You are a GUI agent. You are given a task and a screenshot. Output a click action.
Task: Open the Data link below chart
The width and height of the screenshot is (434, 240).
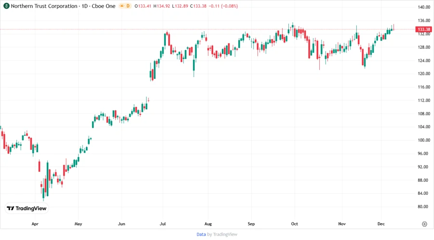[x=201, y=234]
